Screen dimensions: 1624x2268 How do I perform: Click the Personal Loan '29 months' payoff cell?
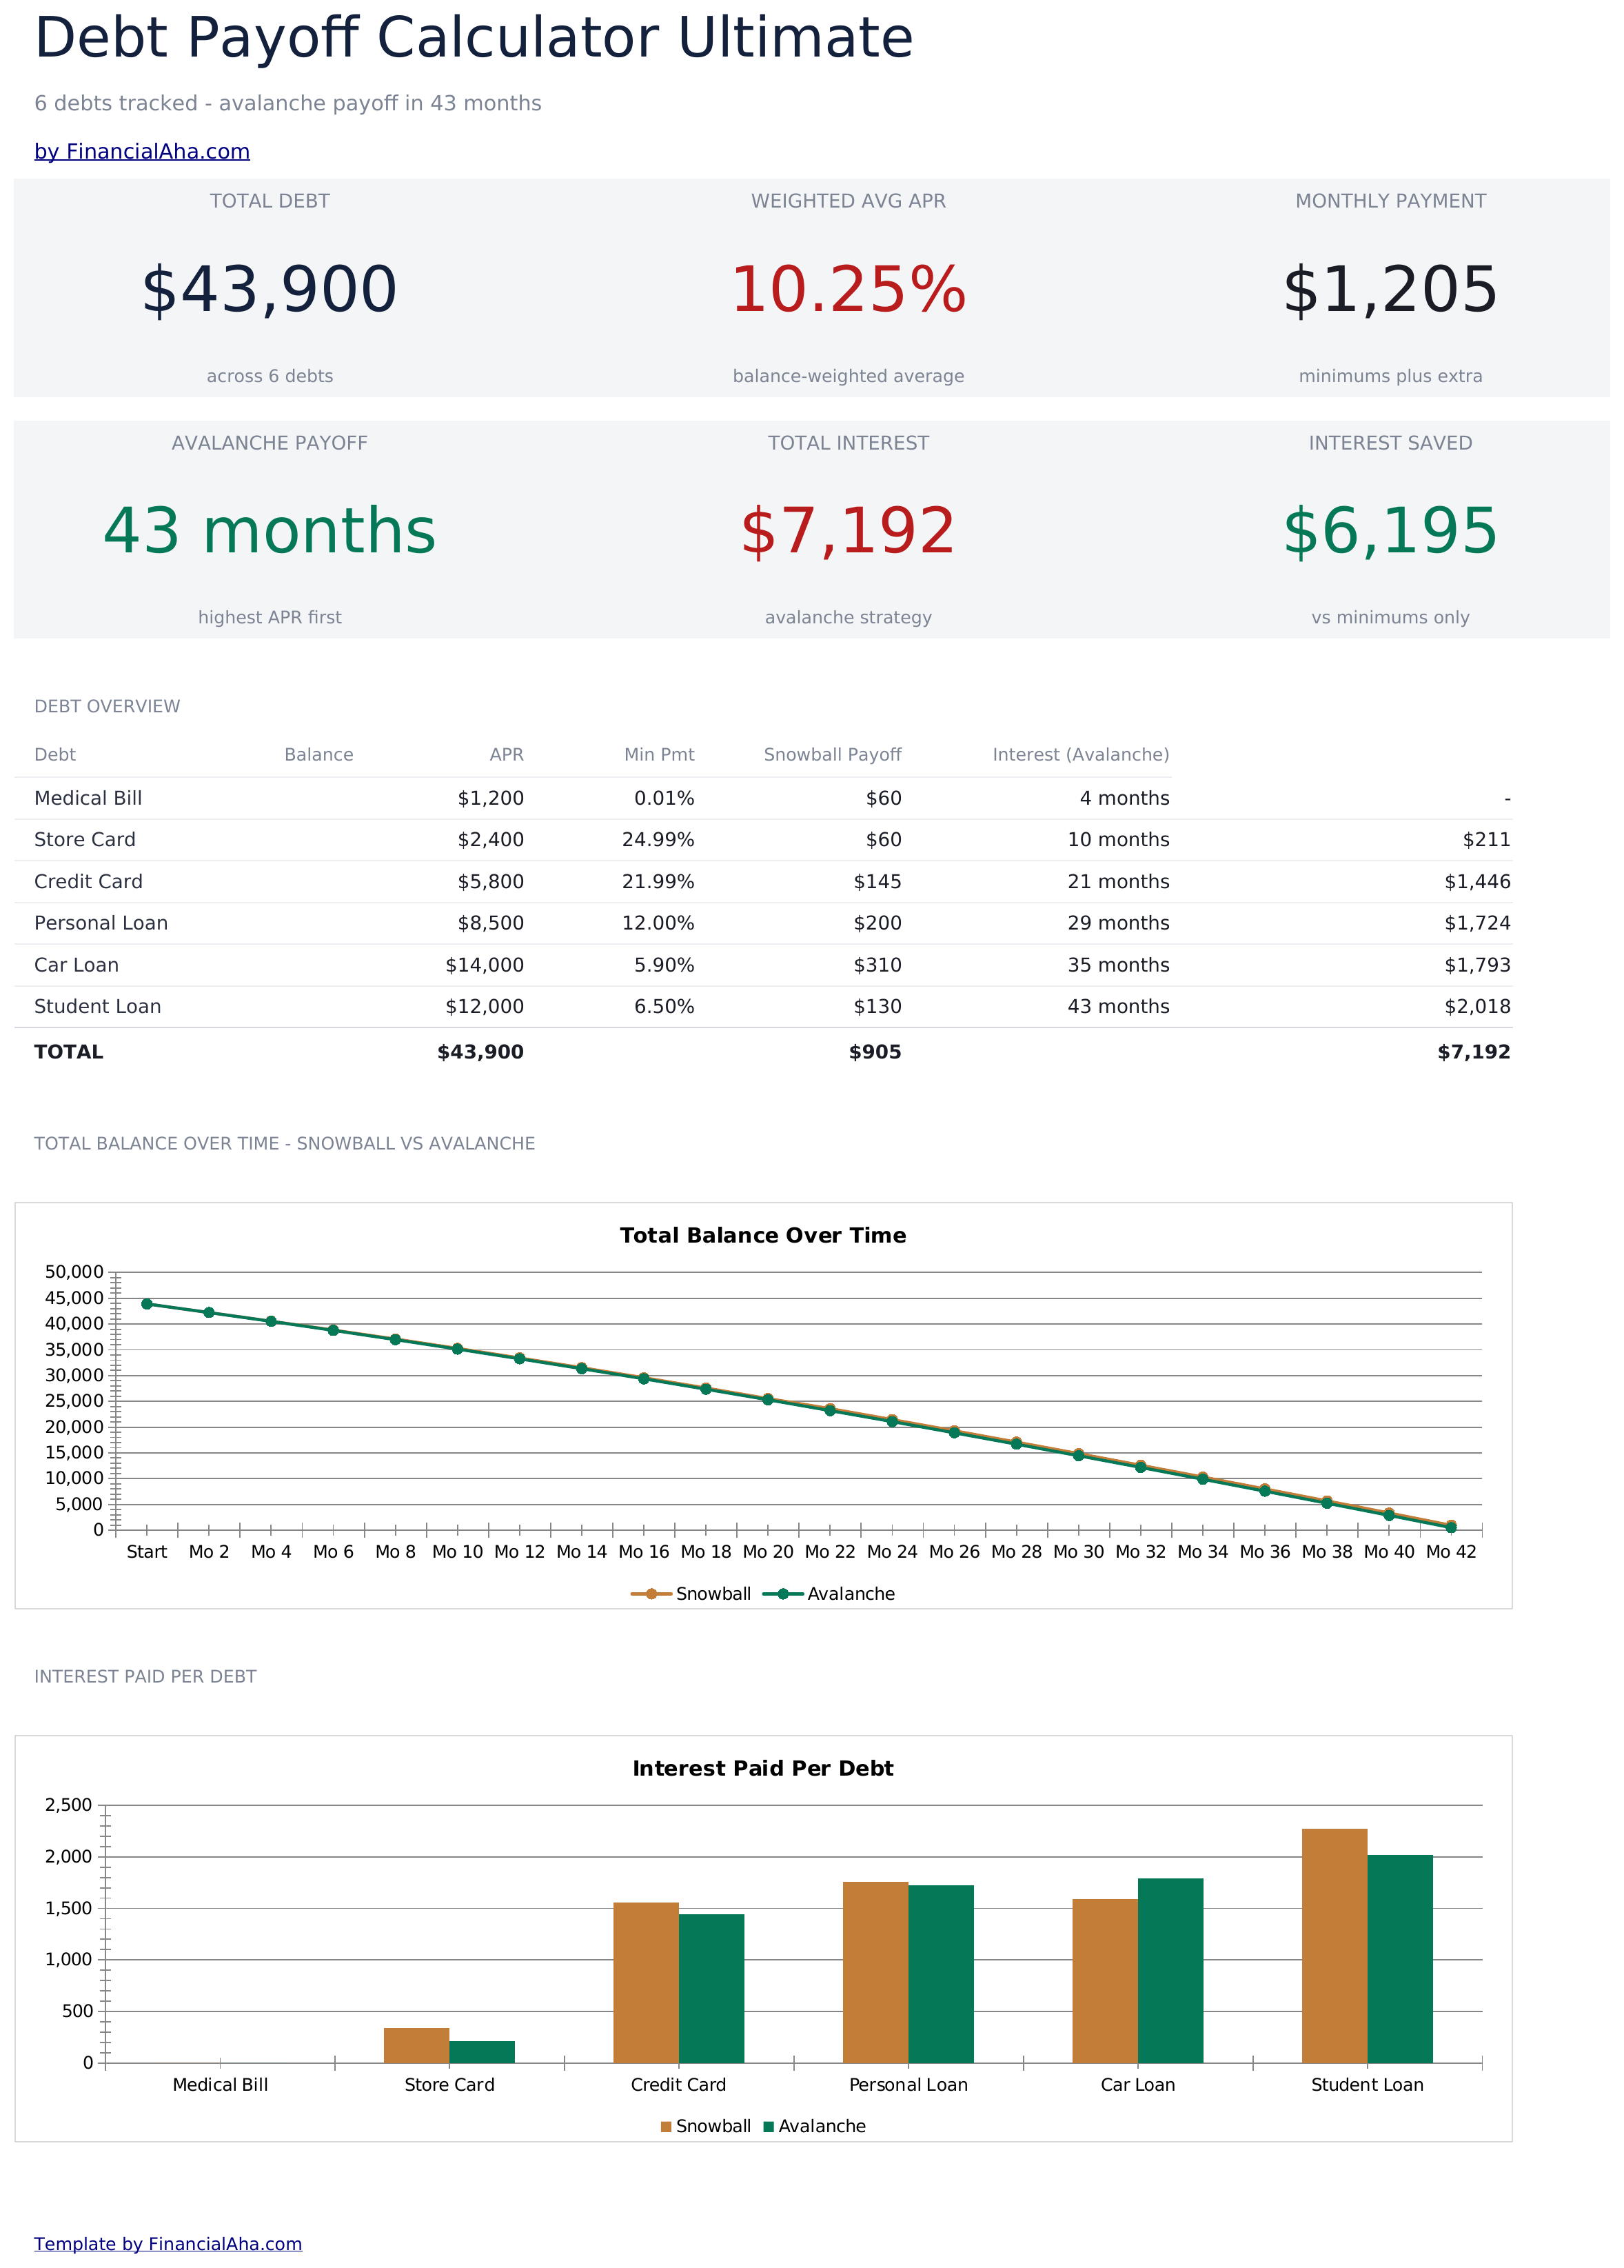(x=1118, y=923)
